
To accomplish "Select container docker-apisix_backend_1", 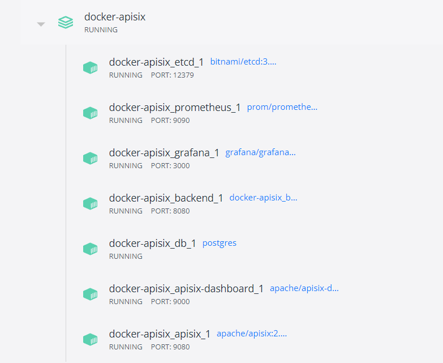I will tap(166, 198).
